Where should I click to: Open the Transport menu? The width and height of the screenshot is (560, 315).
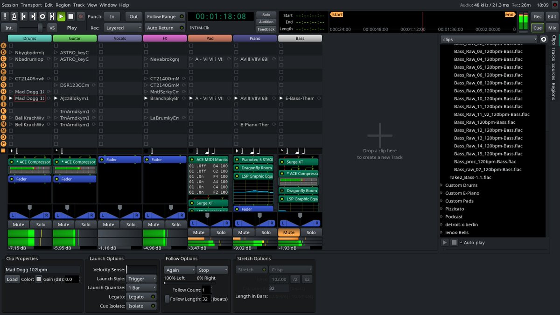pyautogui.click(x=31, y=5)
